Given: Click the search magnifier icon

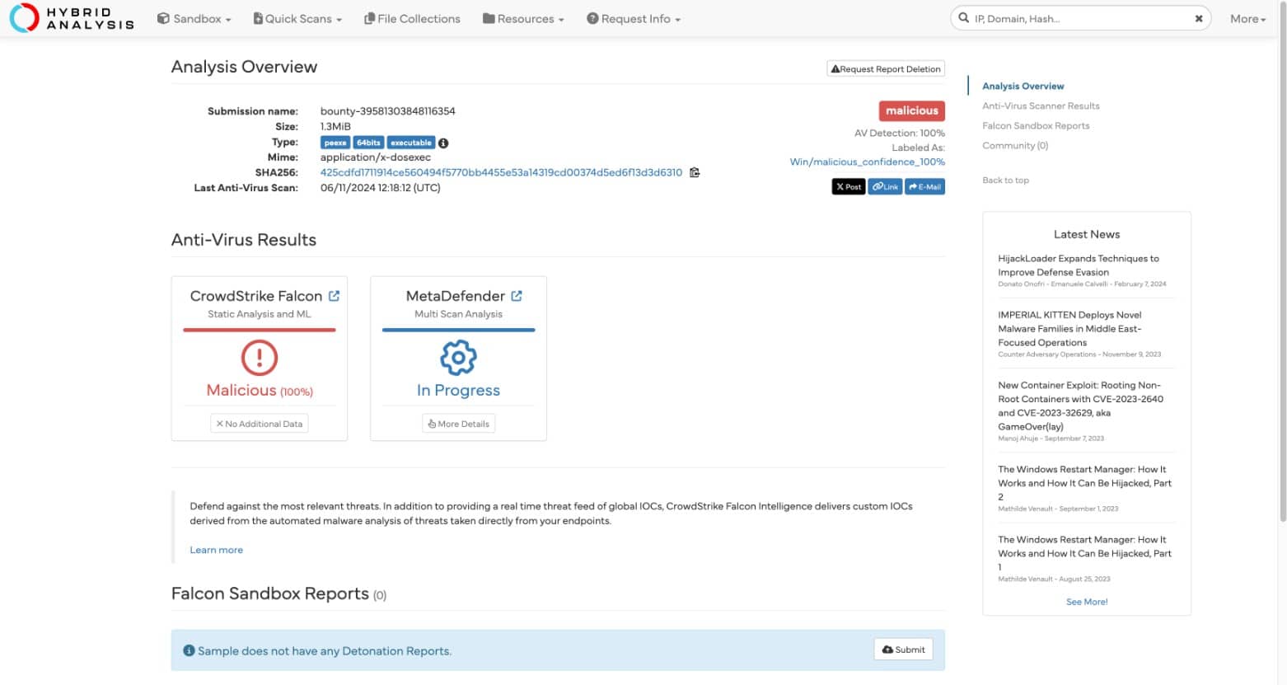Looking at the screenshot, I should (963, 18).
